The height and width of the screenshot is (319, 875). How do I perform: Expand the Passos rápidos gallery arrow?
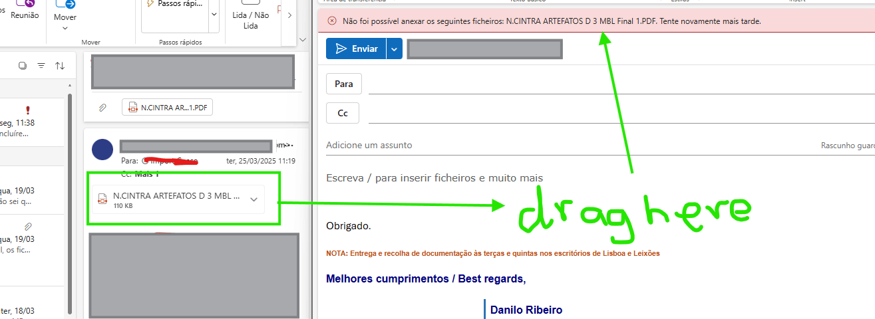214,14
